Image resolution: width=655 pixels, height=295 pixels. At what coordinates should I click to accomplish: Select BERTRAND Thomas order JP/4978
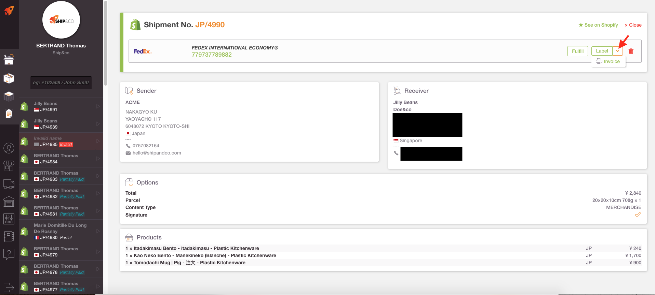pos(61,269)
